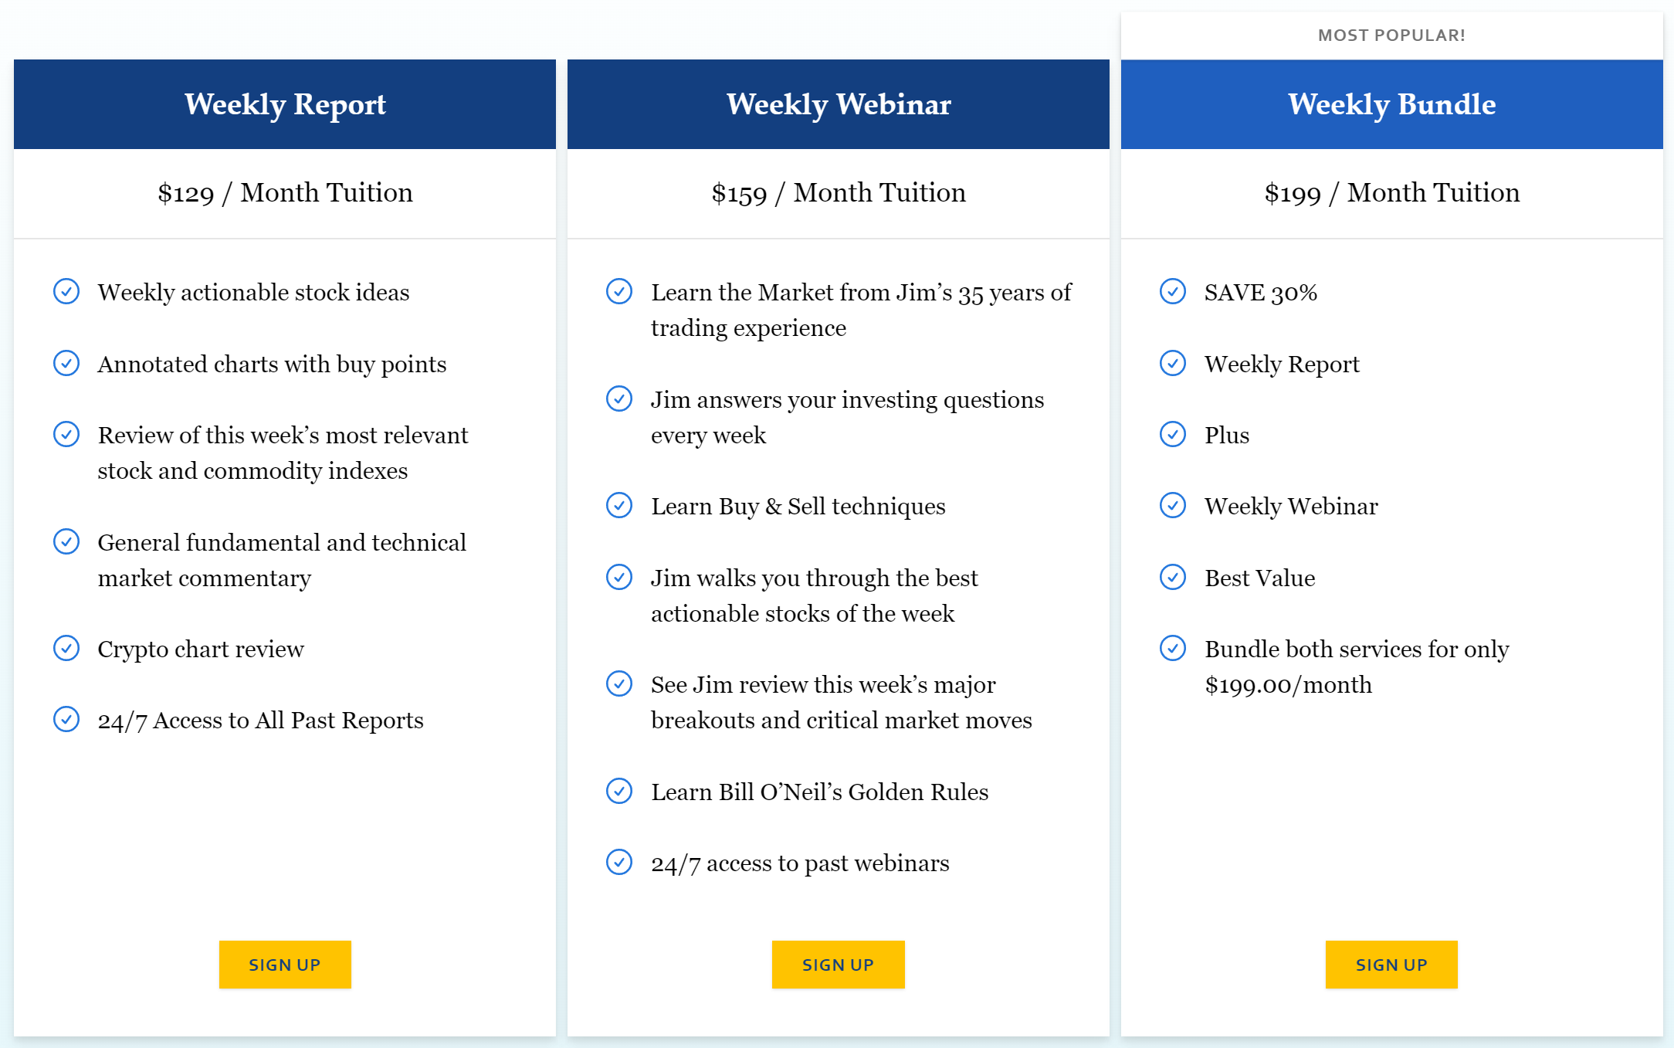
Task: Click Sign Up under Weekly Webinar
Action: click(x=838, y=964)
